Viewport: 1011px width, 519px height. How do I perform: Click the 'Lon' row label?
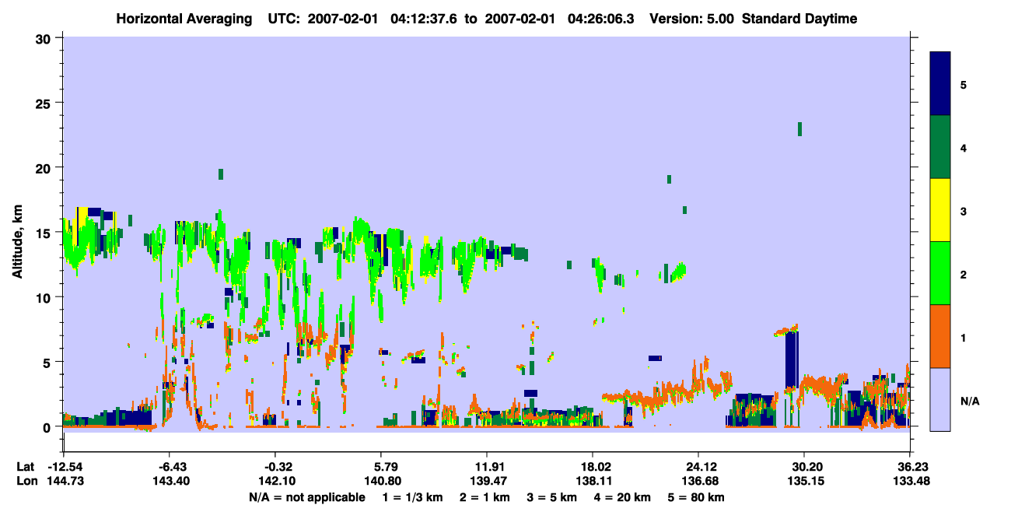[26, 481]
